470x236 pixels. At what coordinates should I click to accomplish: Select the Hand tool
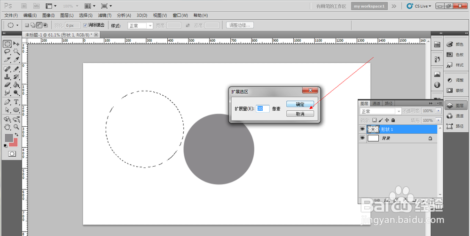[8, 127]
